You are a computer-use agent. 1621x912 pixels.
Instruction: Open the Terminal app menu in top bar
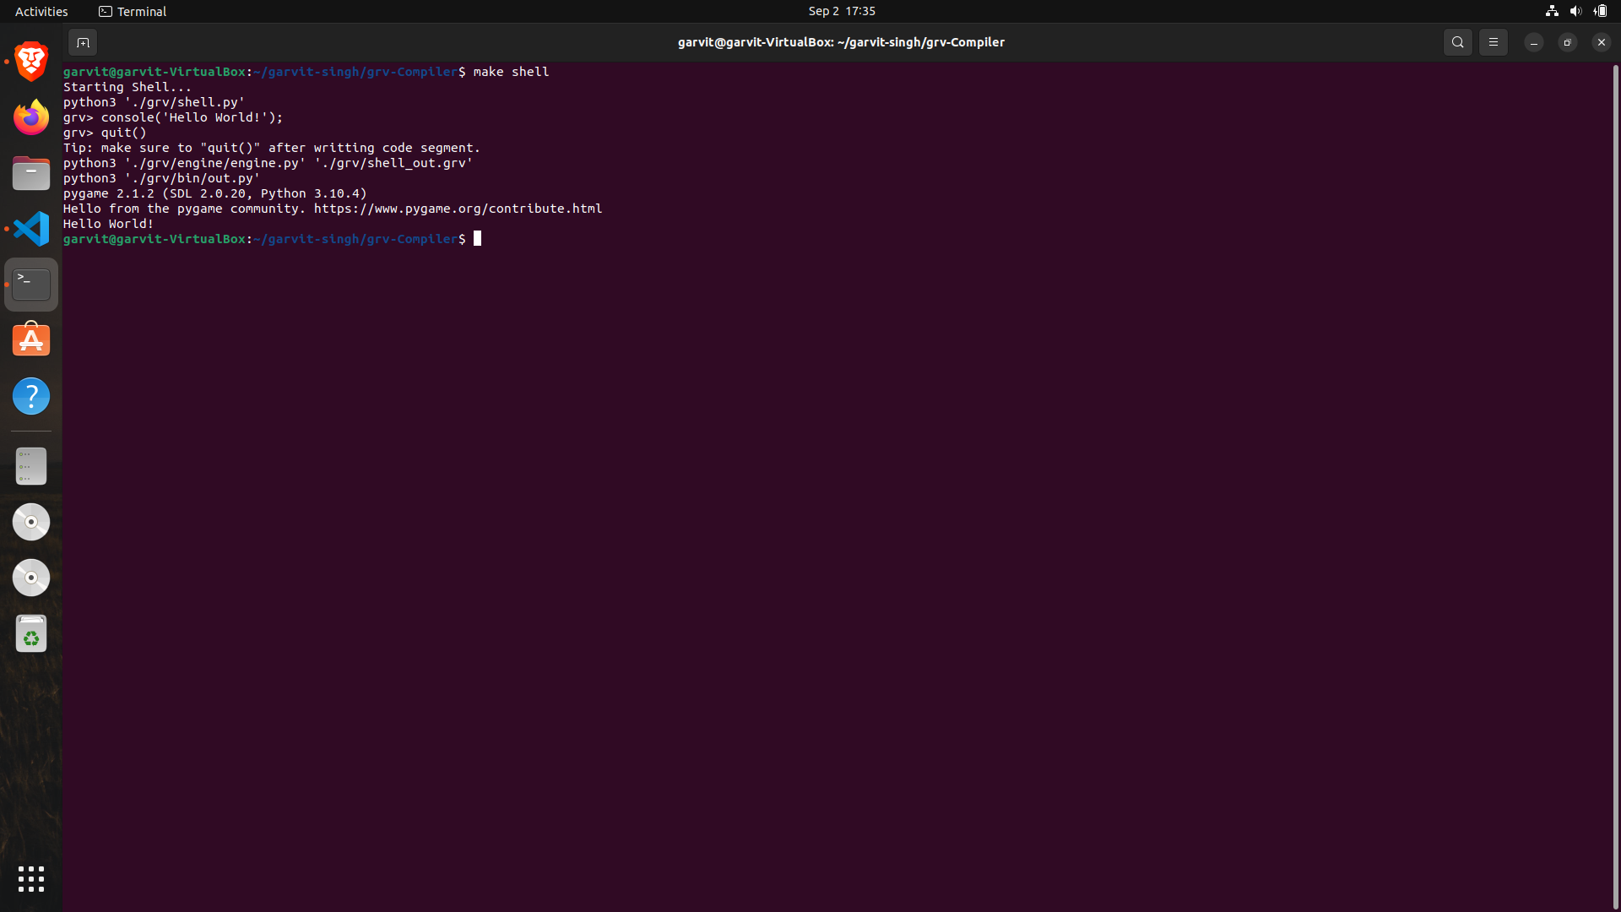click(x=133, y=11)
